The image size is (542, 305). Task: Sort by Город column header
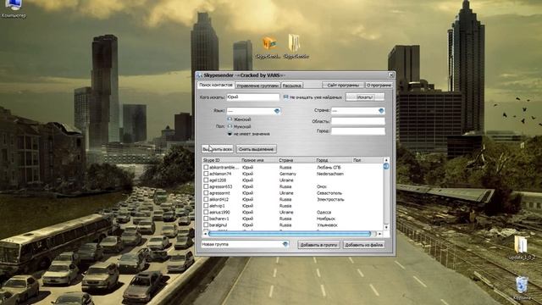(x=334, y=160)
